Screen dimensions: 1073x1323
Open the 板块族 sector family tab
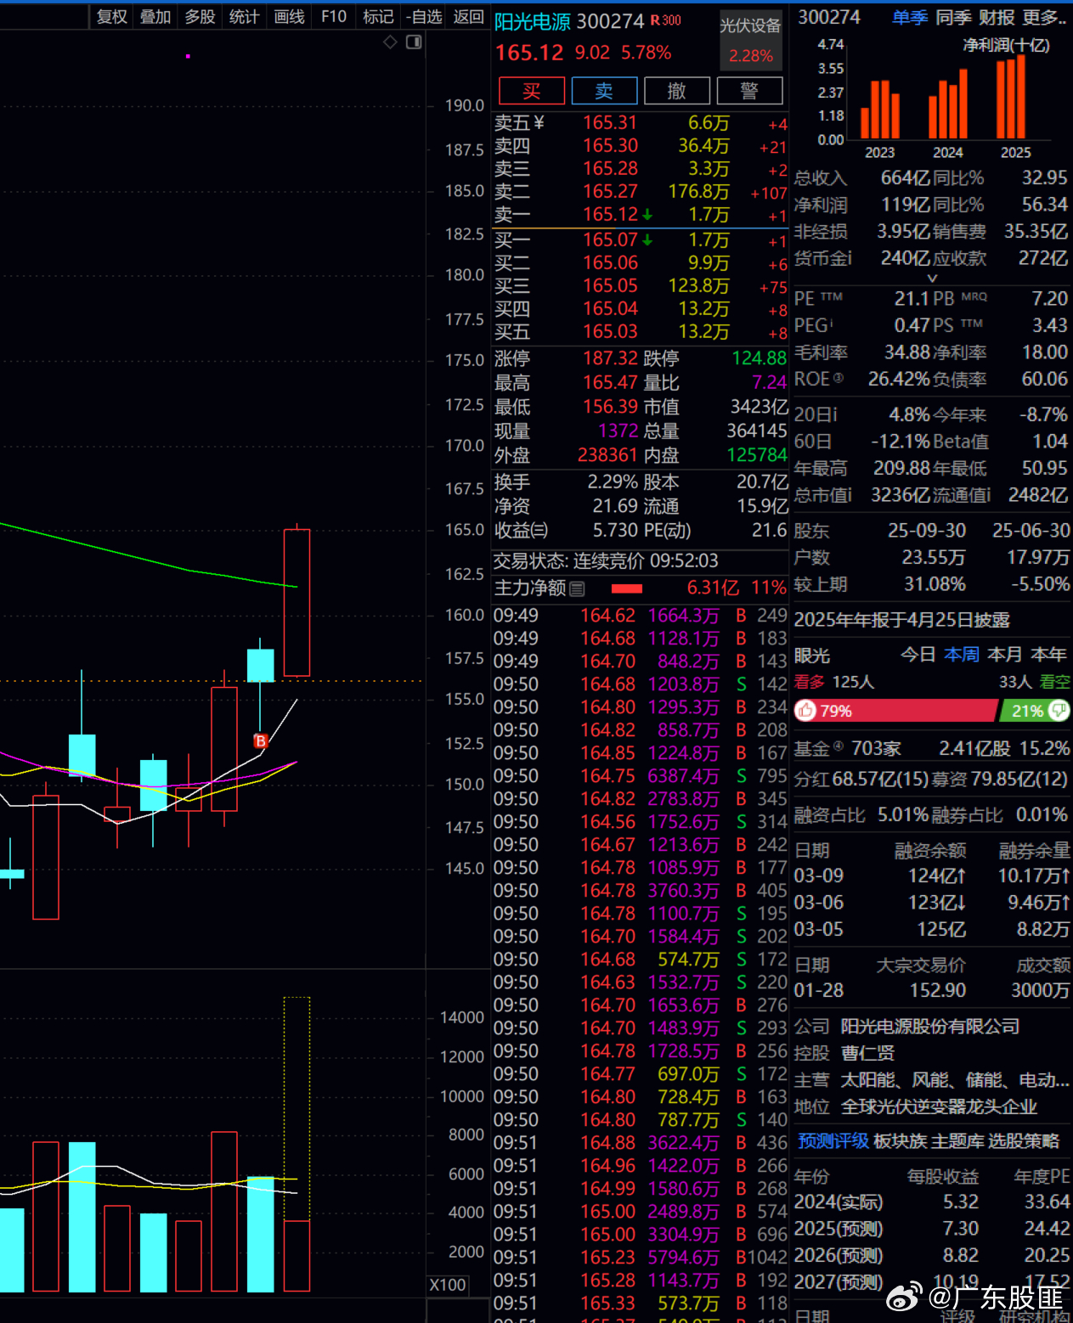point(900,1141)
